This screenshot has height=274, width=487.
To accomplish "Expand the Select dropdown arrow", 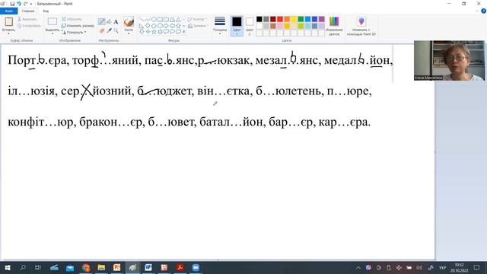I will click(x=53, y=33).
